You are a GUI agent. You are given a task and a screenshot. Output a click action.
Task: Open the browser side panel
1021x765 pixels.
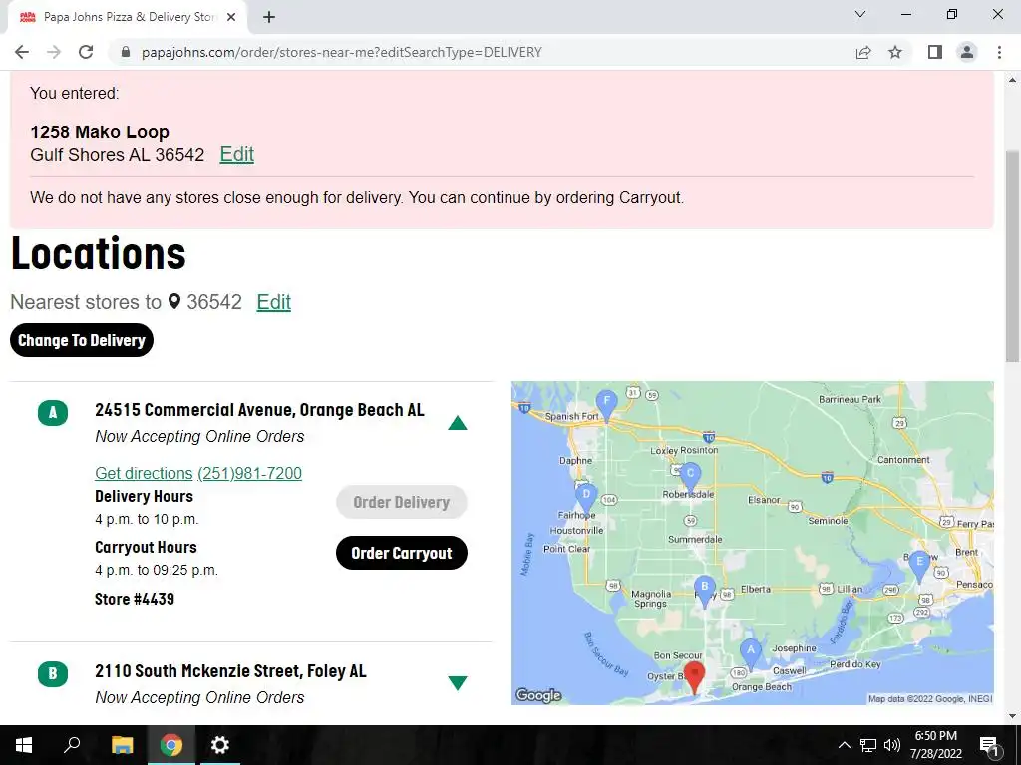(x=935, y=52)
